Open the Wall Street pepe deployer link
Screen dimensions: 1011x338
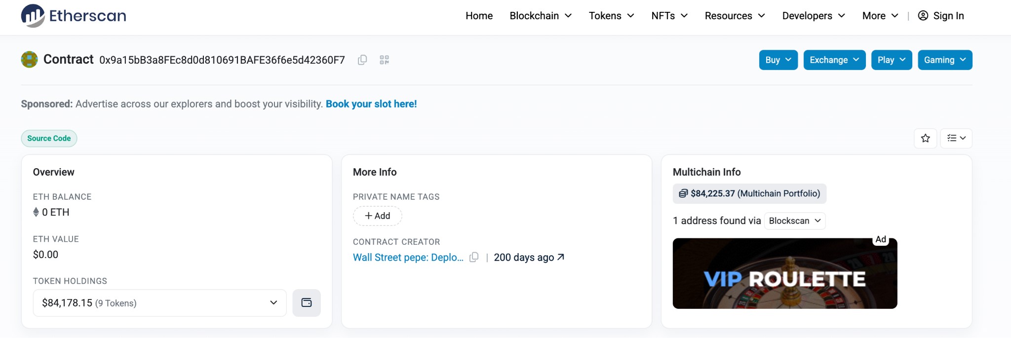(x=408, y=257)
